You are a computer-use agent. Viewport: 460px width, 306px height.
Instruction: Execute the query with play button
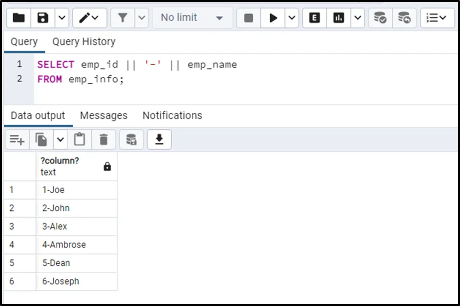point(273,18)
